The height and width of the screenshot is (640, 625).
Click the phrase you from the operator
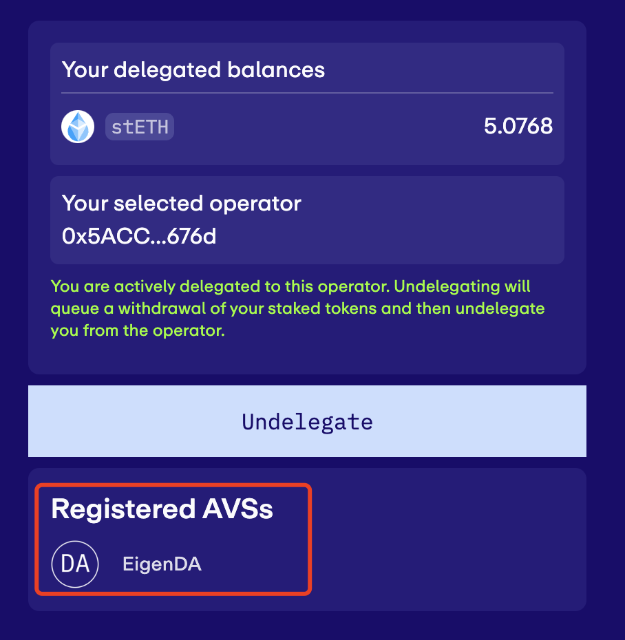click(138, 330)
